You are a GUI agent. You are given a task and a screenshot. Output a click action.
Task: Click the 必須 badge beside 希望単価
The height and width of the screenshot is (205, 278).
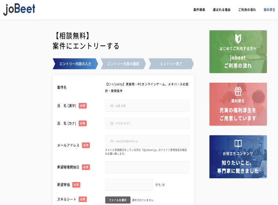tap(76, 185)
